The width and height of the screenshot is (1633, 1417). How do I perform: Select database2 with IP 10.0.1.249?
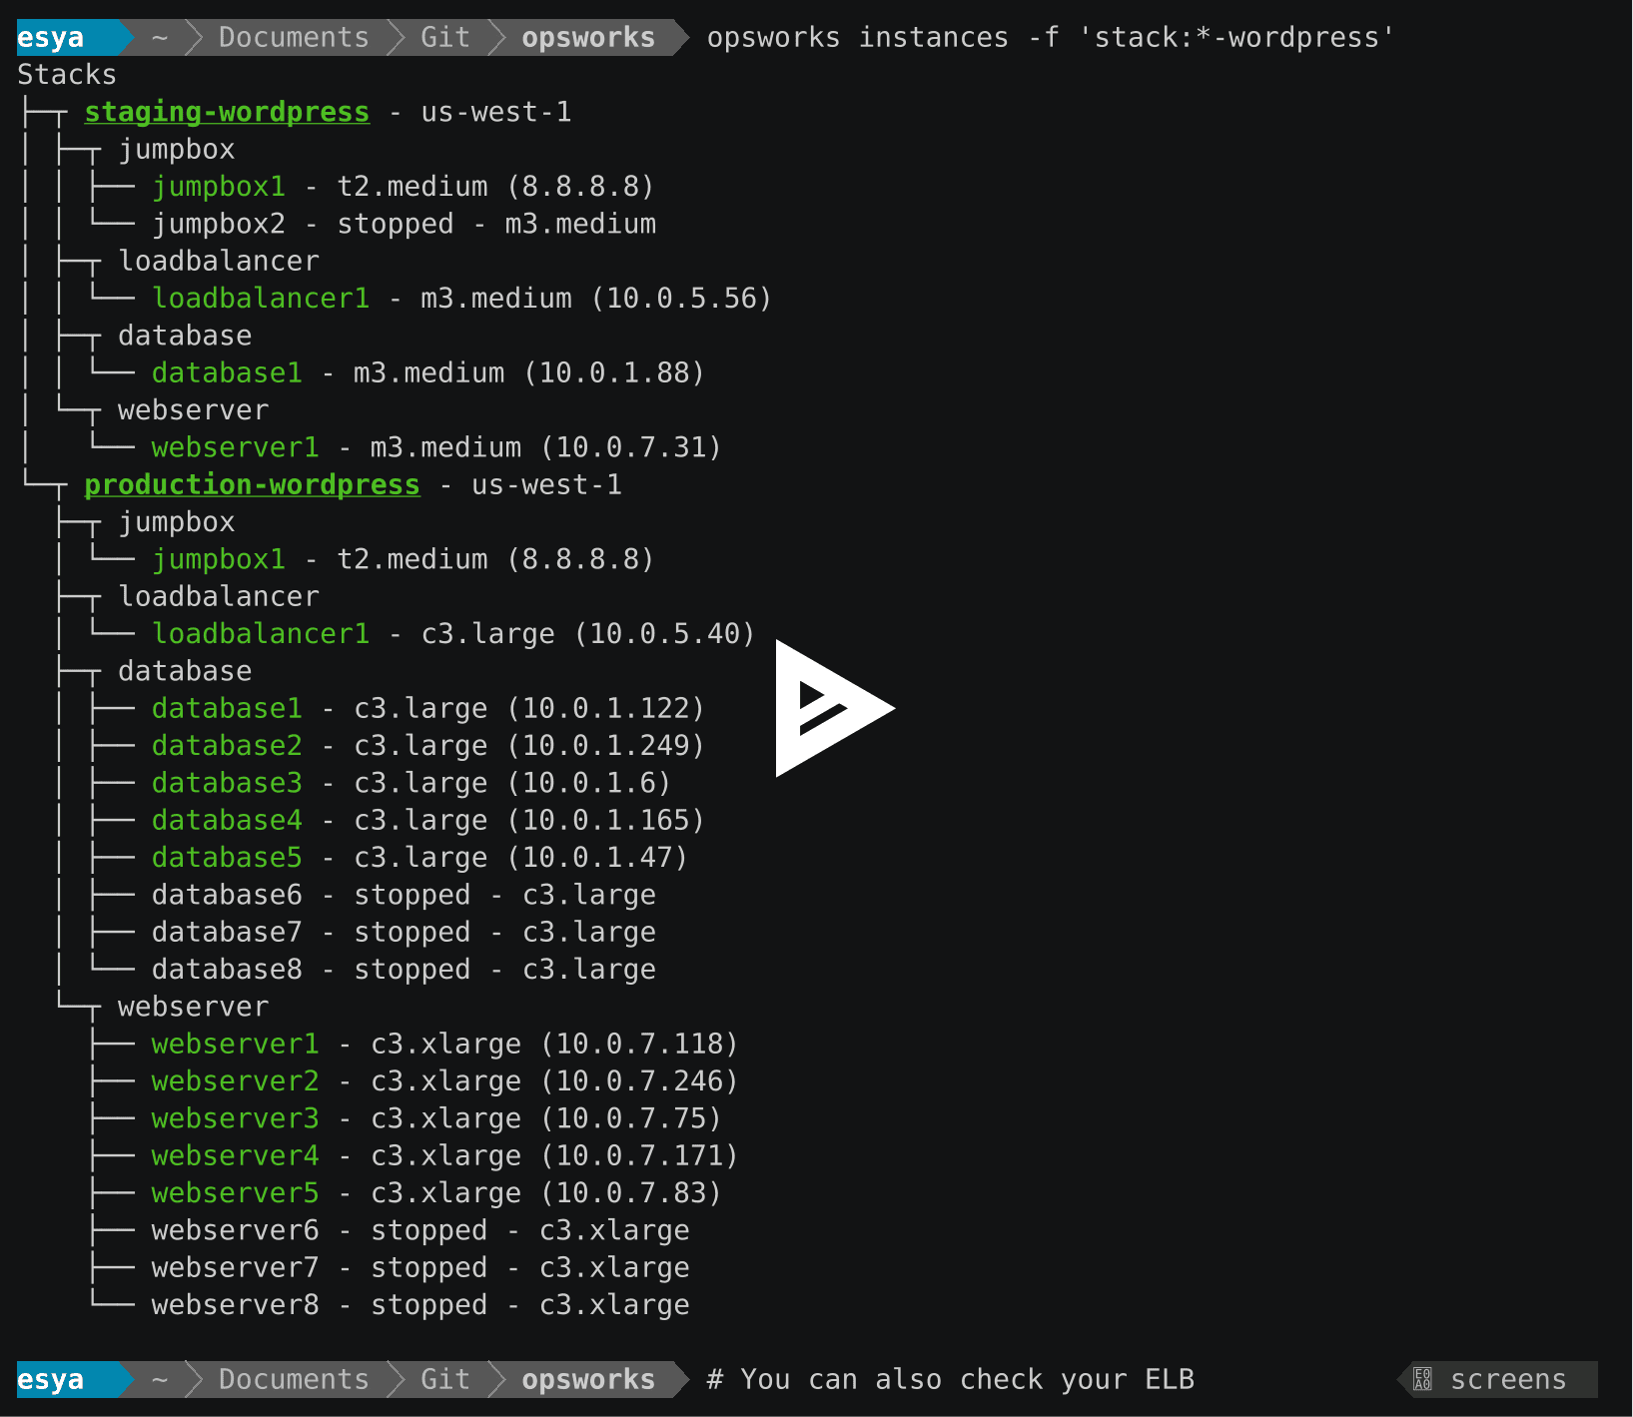pyautogui.click(x=428, y=746)
